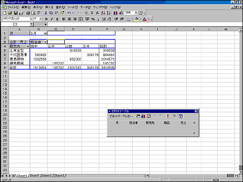Switch to the Sheet1 tab
Screen dimensions: 243x182
(34, 175)
